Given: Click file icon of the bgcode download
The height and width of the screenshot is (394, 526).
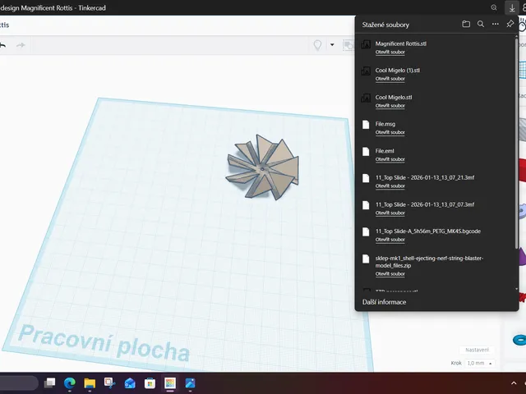Looking at the screenshot, I should pos(366,231).
